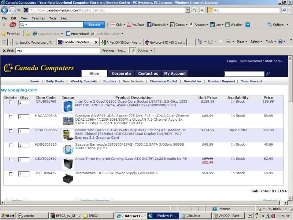Click the Find text field containing 790

[58, 51]
